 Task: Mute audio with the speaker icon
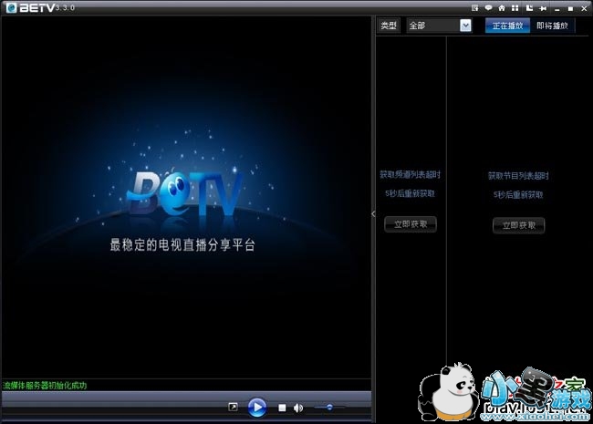[x=298, y=408]
